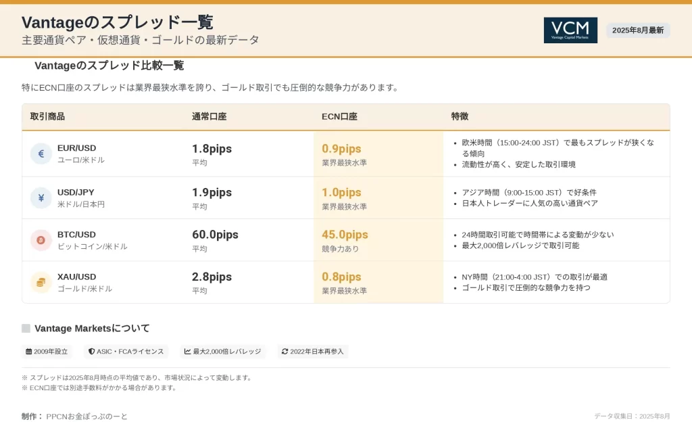Click the 1.9pips standard spread value
The height and width of the screenshot is (422, 692).
212,193
